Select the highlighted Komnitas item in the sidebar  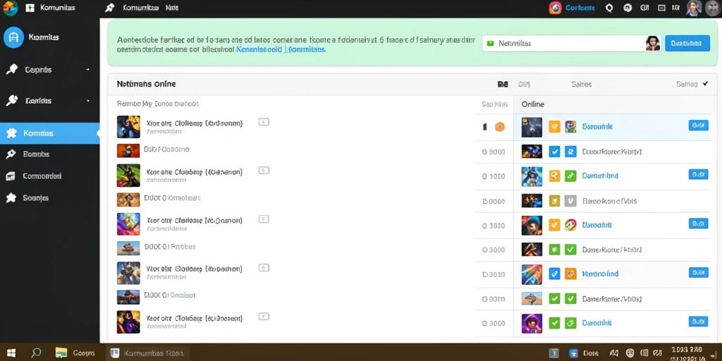pyautogui.click(x=50, y=133)
